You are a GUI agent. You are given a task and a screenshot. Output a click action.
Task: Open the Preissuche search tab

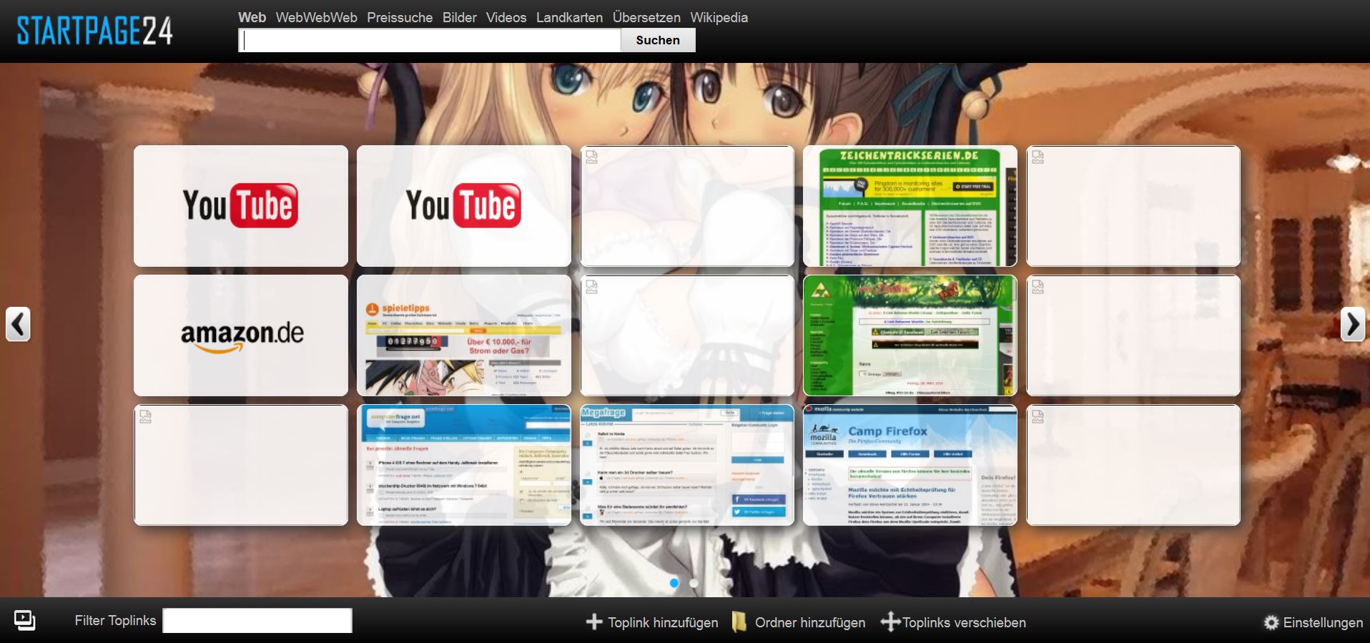(400, 17)
